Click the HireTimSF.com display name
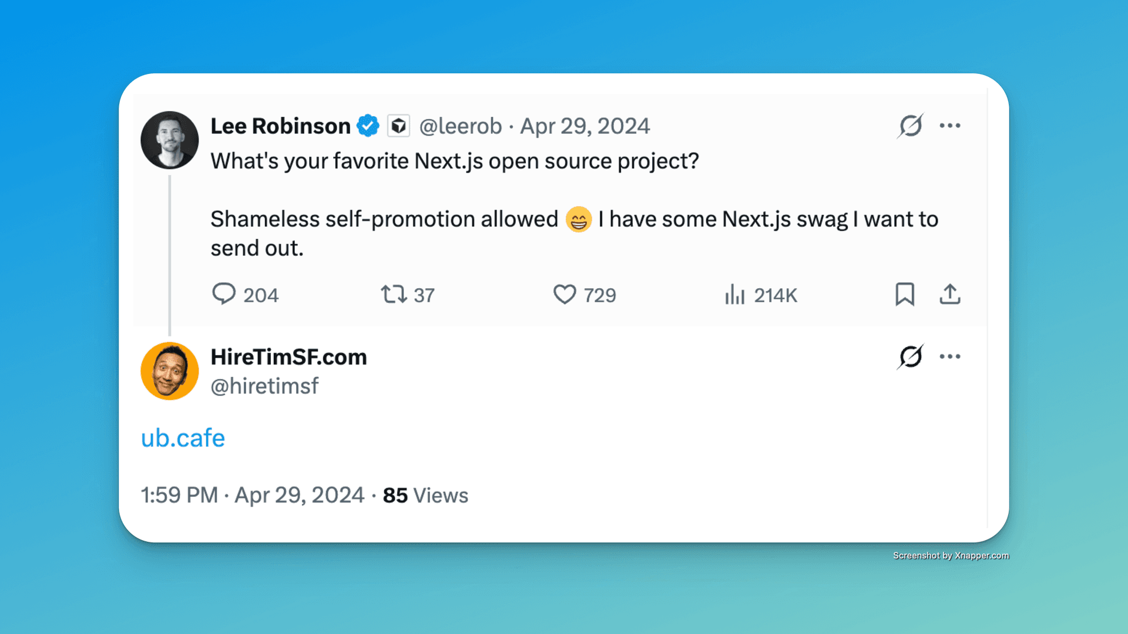1128x634 pixels. [x=288, y=357]
